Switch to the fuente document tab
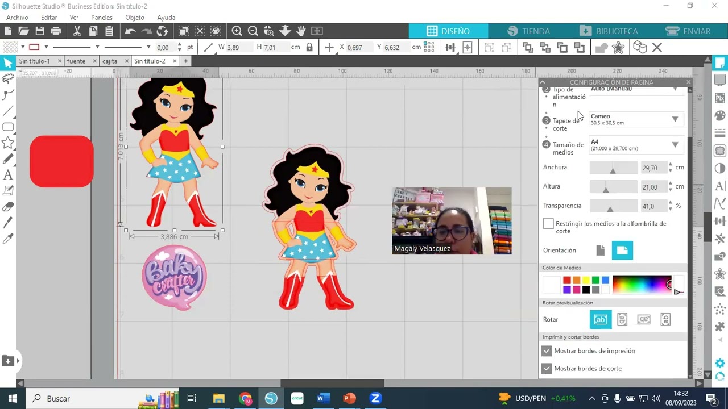 [x=76, y=61]
